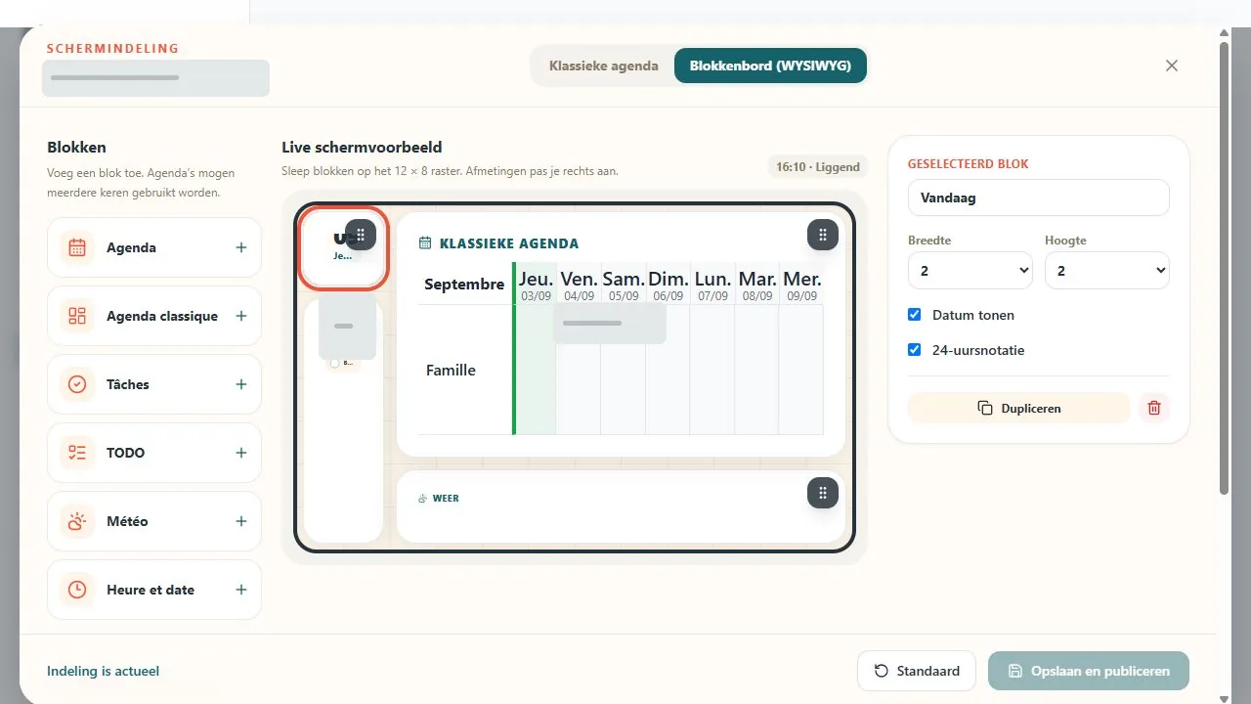Image resolution: width=1251 pixels, height=704 pixels.
Task: Grab the Weer block drag handle
Action: pyautogui.click(x=823, y=493)
